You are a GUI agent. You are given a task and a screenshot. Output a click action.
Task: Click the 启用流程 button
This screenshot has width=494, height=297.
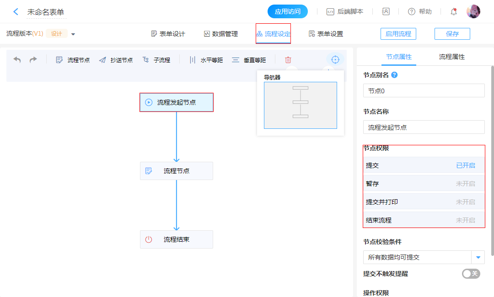coord(398,34)
